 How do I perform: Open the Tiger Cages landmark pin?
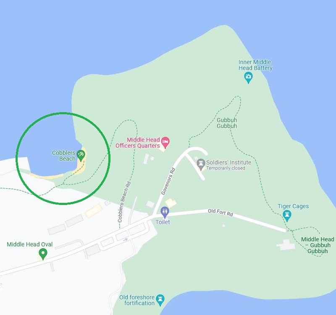287,215
